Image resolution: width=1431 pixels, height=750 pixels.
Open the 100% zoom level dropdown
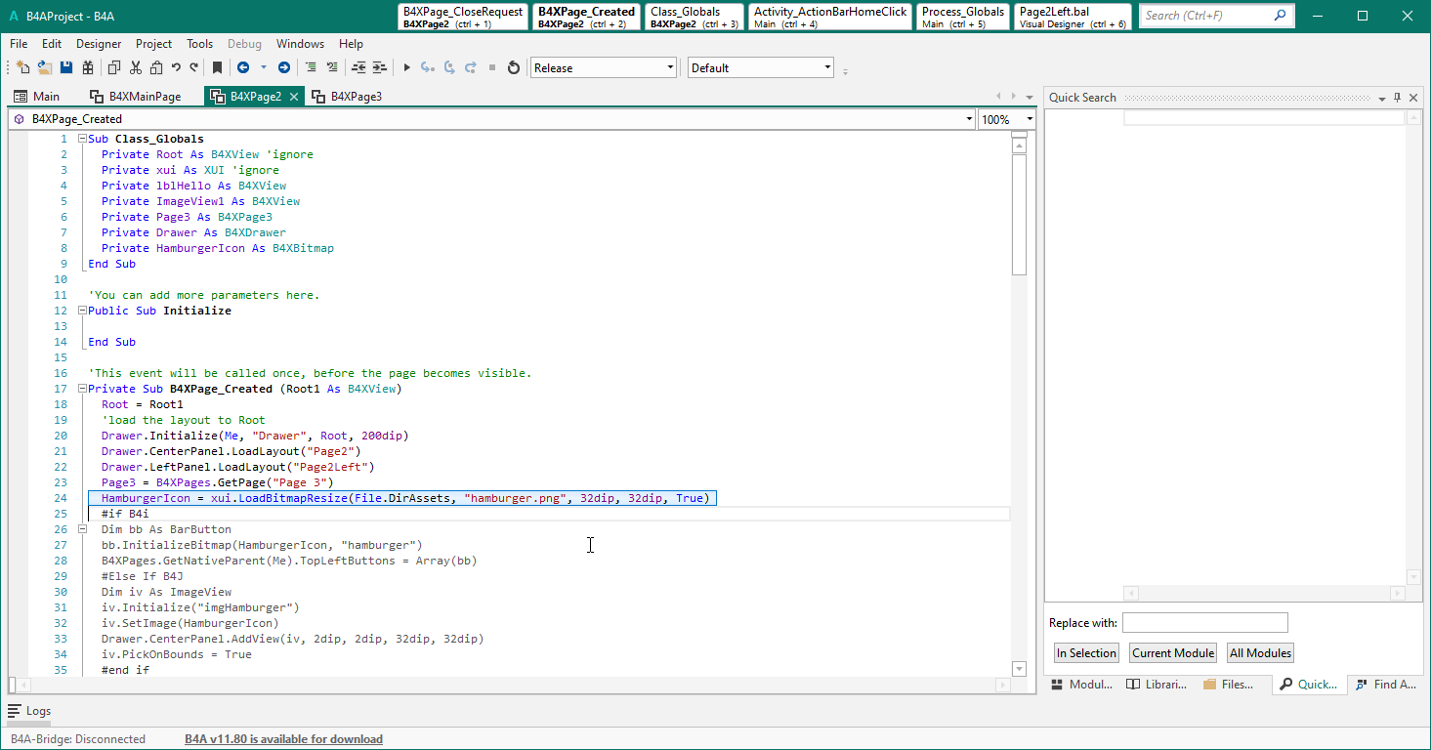click(1030, 119)
